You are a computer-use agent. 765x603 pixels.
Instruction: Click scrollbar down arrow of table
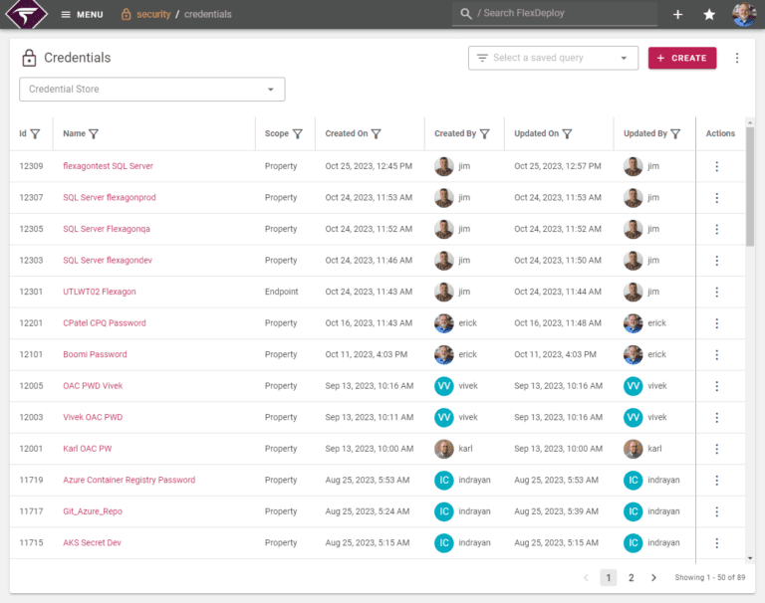coord(750,558)
